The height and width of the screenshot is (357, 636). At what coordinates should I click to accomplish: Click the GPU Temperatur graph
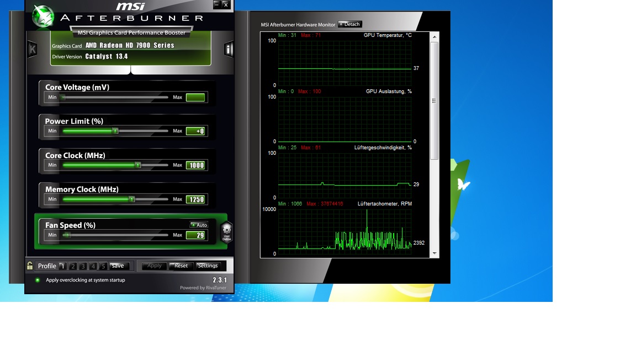coord(344,63)
